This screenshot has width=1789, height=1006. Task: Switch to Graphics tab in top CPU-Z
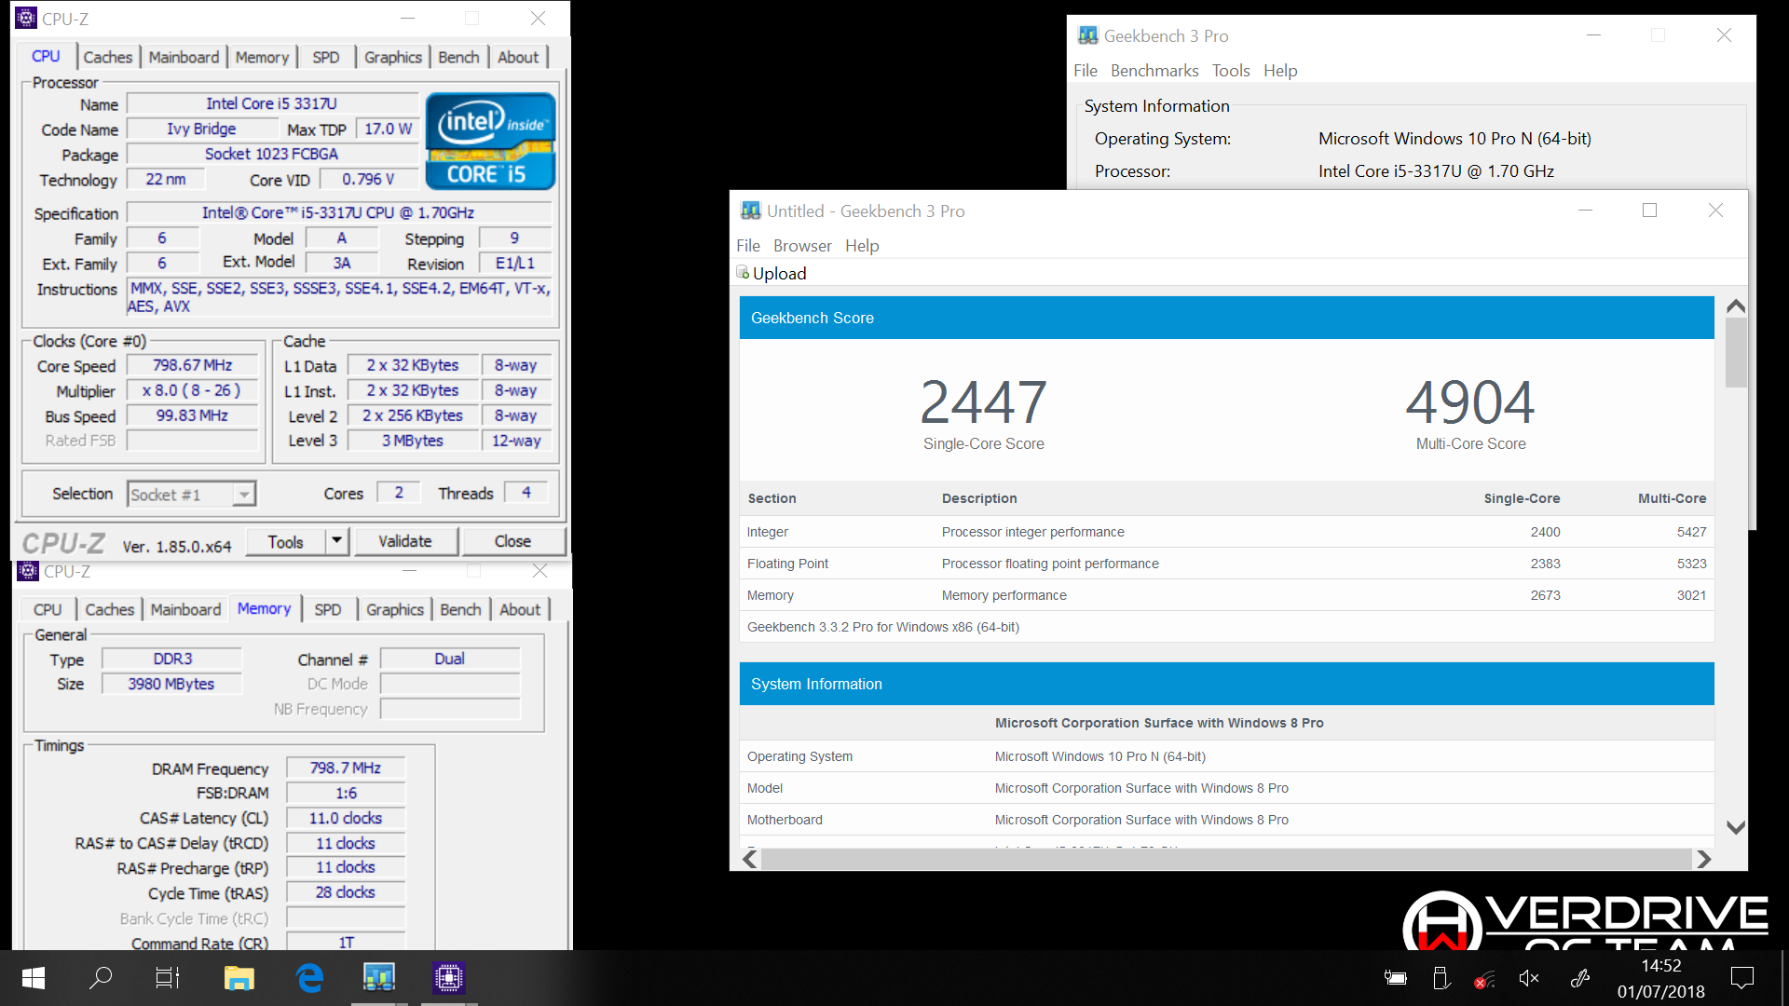click(x=393, y=57)
